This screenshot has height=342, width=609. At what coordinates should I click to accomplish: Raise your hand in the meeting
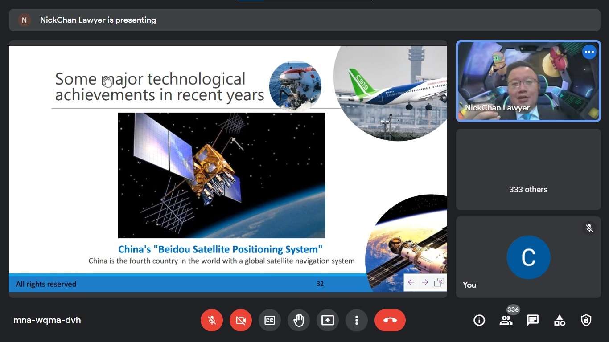pyautogui.click(x=299, y=320)
